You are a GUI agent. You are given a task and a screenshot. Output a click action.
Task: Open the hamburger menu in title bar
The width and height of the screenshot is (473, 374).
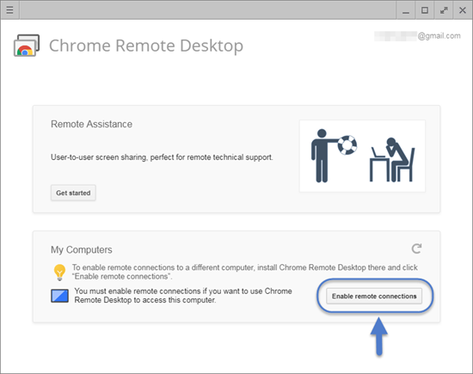click(x=9, y=10)
